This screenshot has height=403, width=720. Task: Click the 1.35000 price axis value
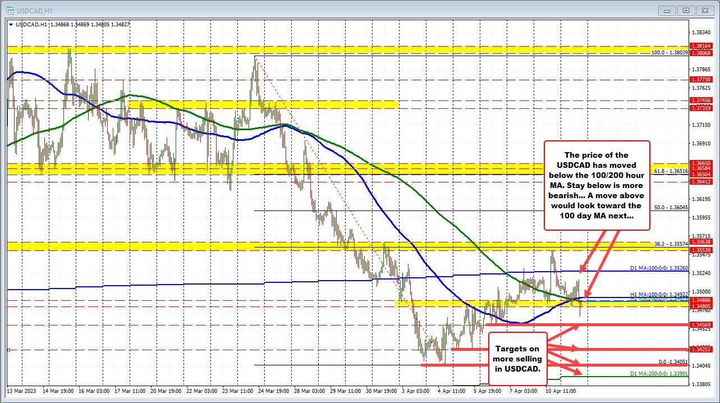tap(701, 292)
